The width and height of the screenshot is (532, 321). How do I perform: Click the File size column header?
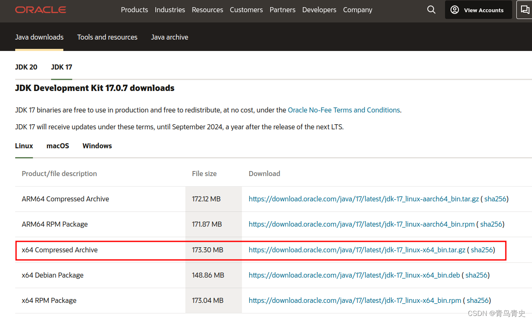pyautogui.click(x=204, y=174)
